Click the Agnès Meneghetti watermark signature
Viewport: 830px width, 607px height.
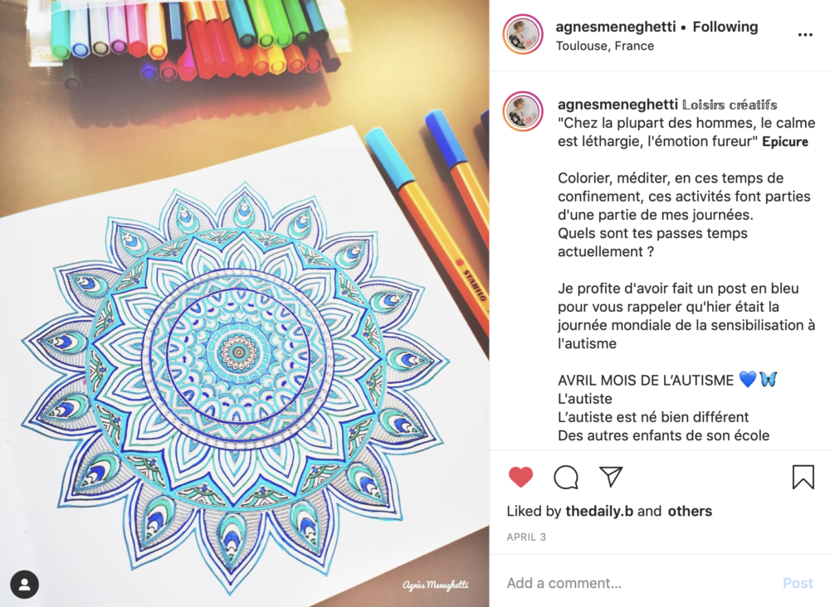click(x=435, y=585)
